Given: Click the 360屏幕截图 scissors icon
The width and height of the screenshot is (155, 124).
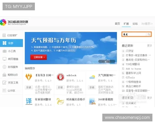Looking at the screenshot, I should (92, 101).
